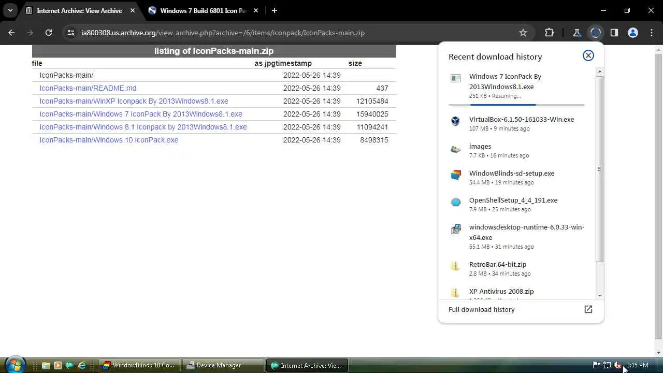Open Windows 8.1 Iconpack by 2013Windows8.1.exe link

[x=143, y=127]
